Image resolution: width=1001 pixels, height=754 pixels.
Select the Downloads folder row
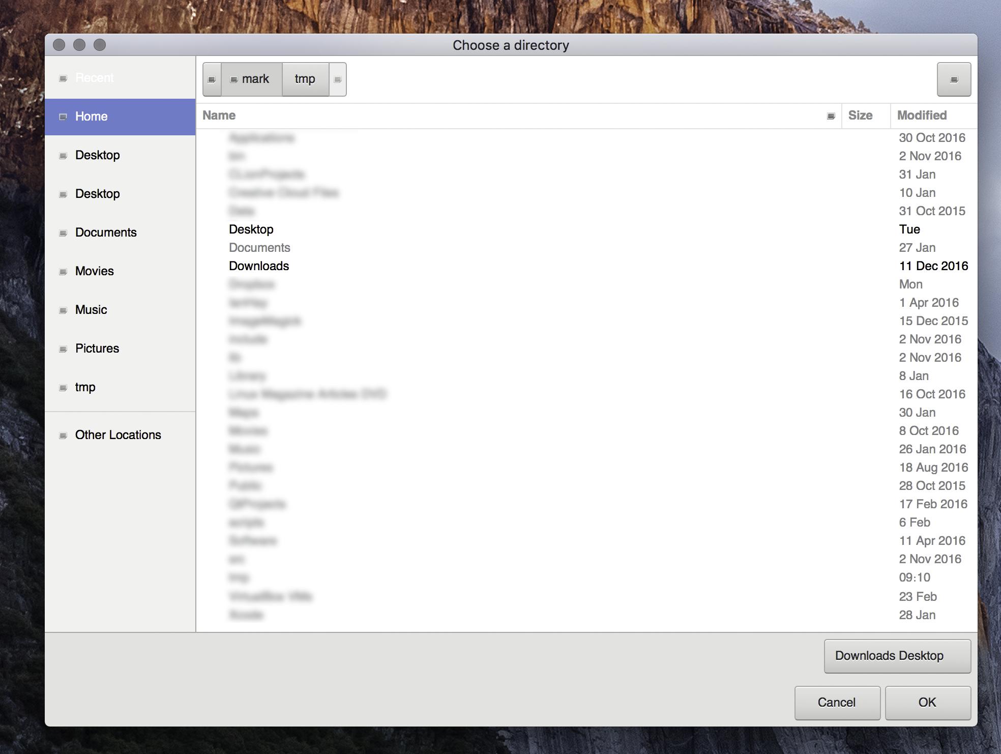[259, 266]
